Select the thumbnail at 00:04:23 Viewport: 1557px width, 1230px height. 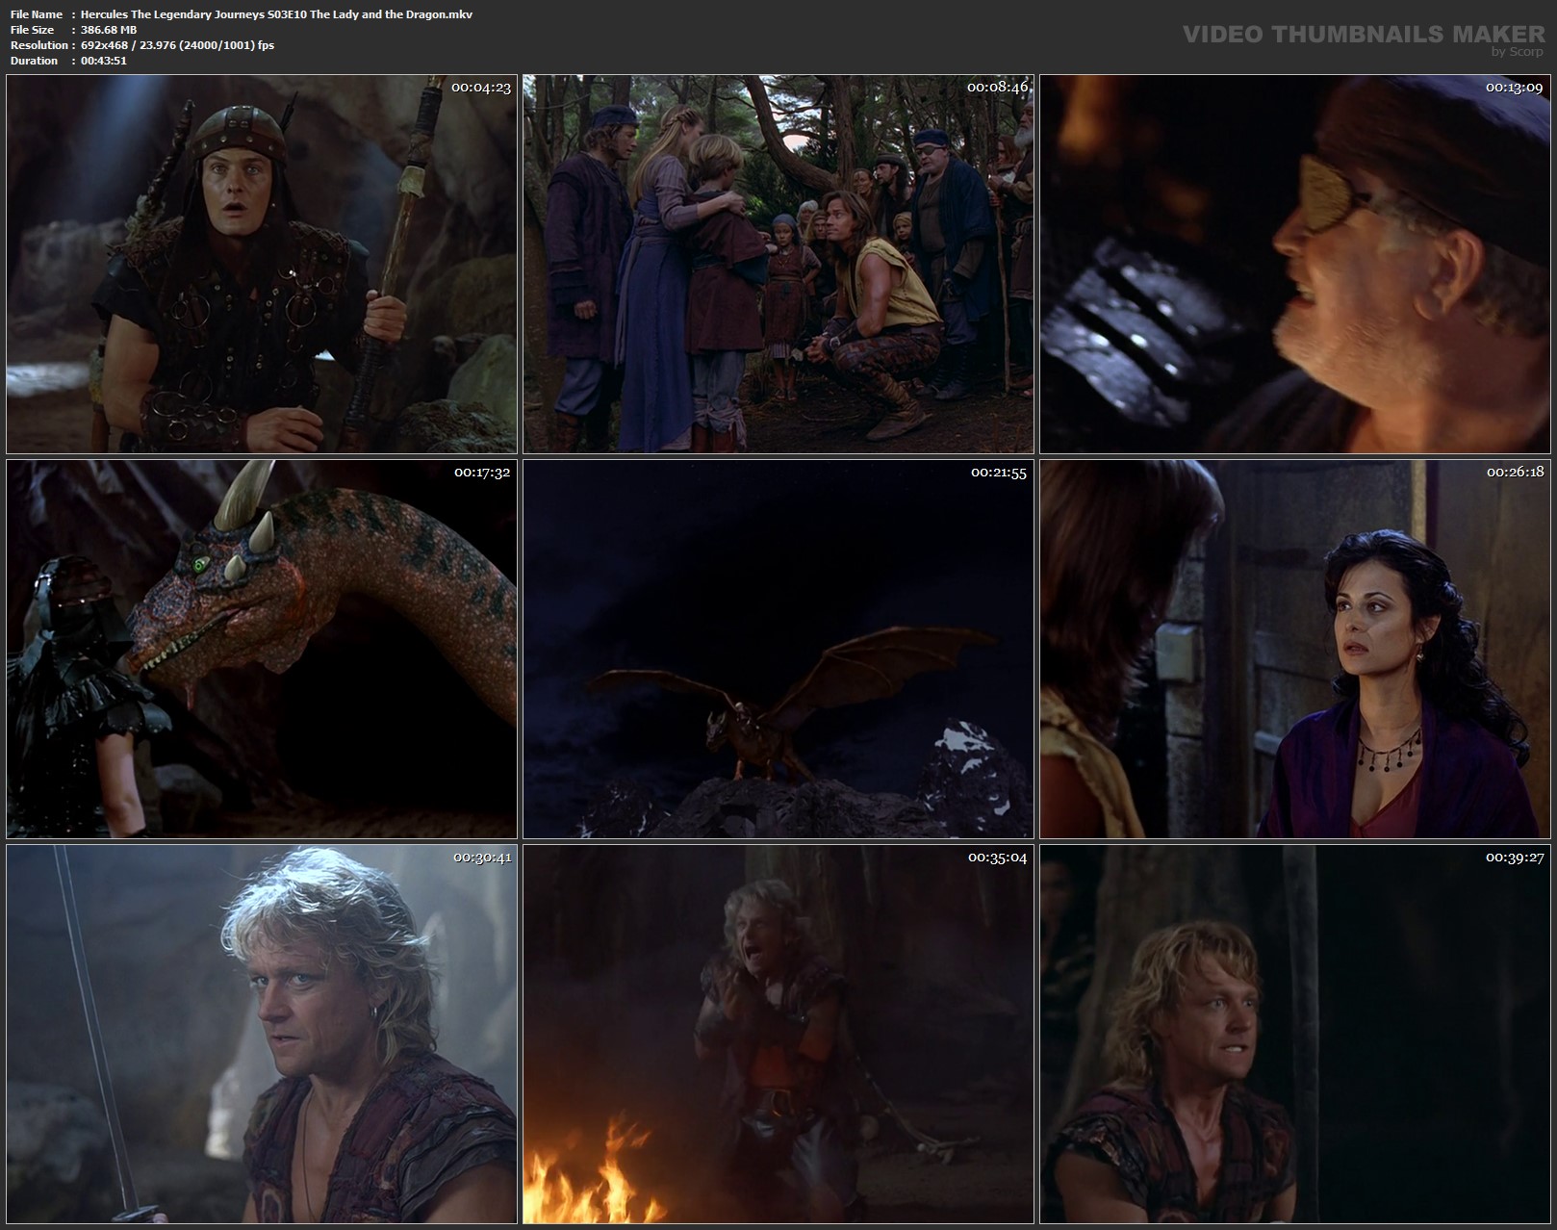click(262, 265)
